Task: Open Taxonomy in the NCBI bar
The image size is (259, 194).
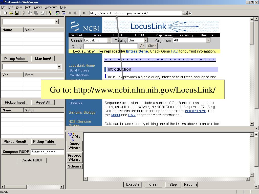Action: [x=185, y=35]
